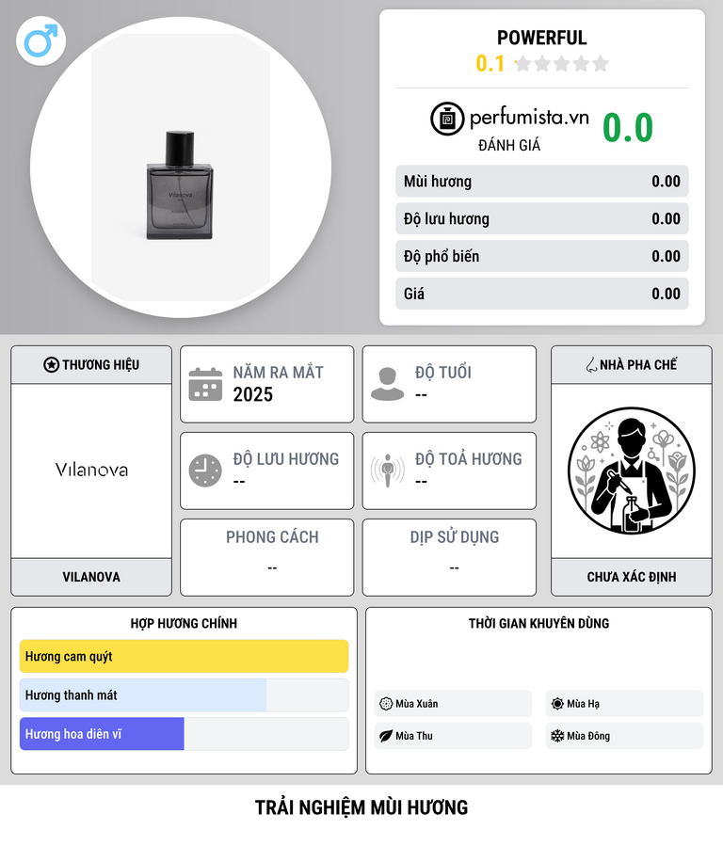Click the yellow 0.1 rating value
The height and width of the screenshot is (862, 723).
490,64
